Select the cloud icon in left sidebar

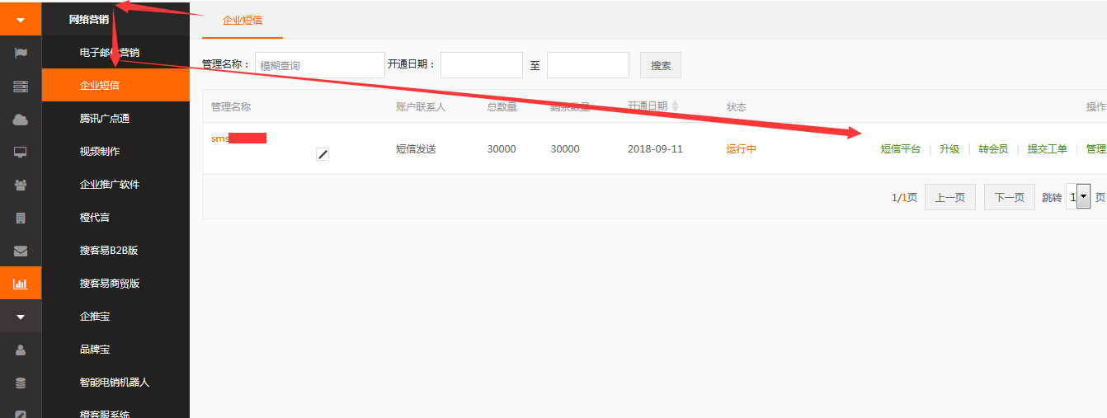pos(21,120)
